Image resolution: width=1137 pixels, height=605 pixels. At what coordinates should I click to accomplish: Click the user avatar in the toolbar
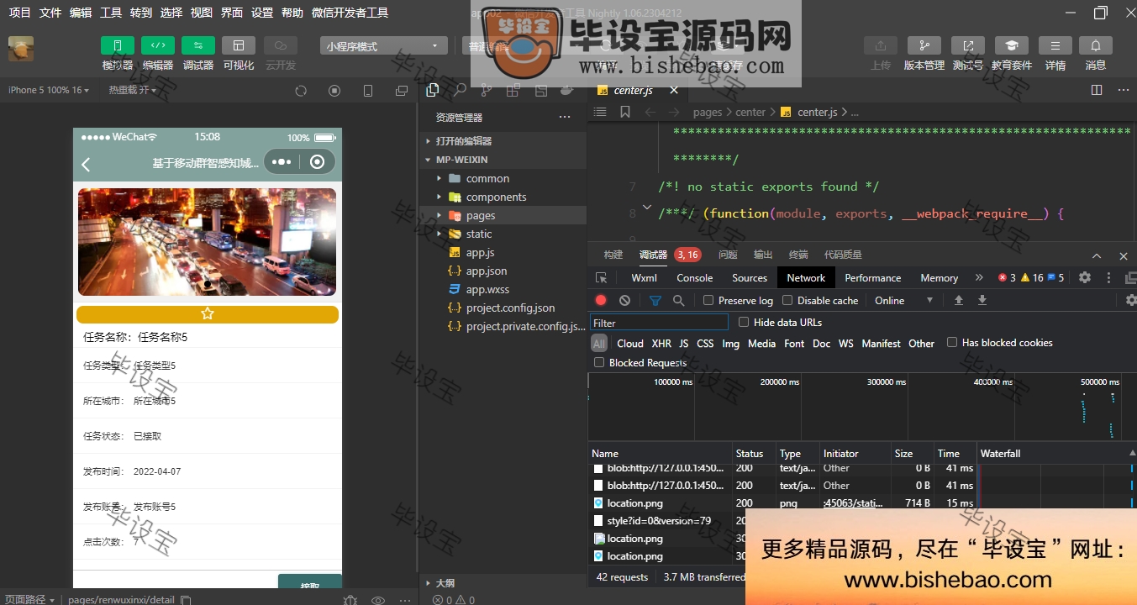tap(21, 49)
